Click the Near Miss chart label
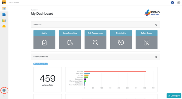This screenshot has width=182, height=99. 80,73
